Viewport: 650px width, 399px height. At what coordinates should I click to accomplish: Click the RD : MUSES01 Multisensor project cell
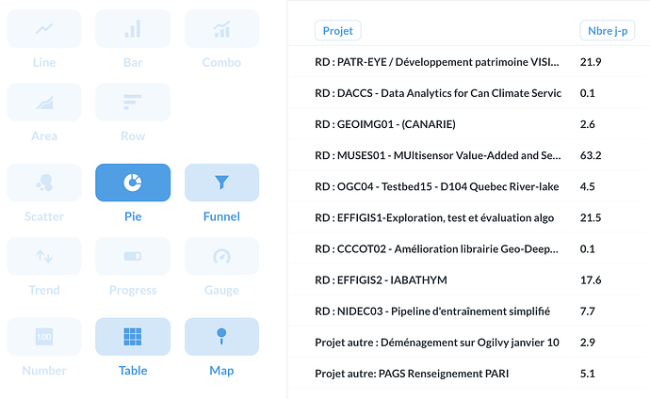[x=438, y=155]
